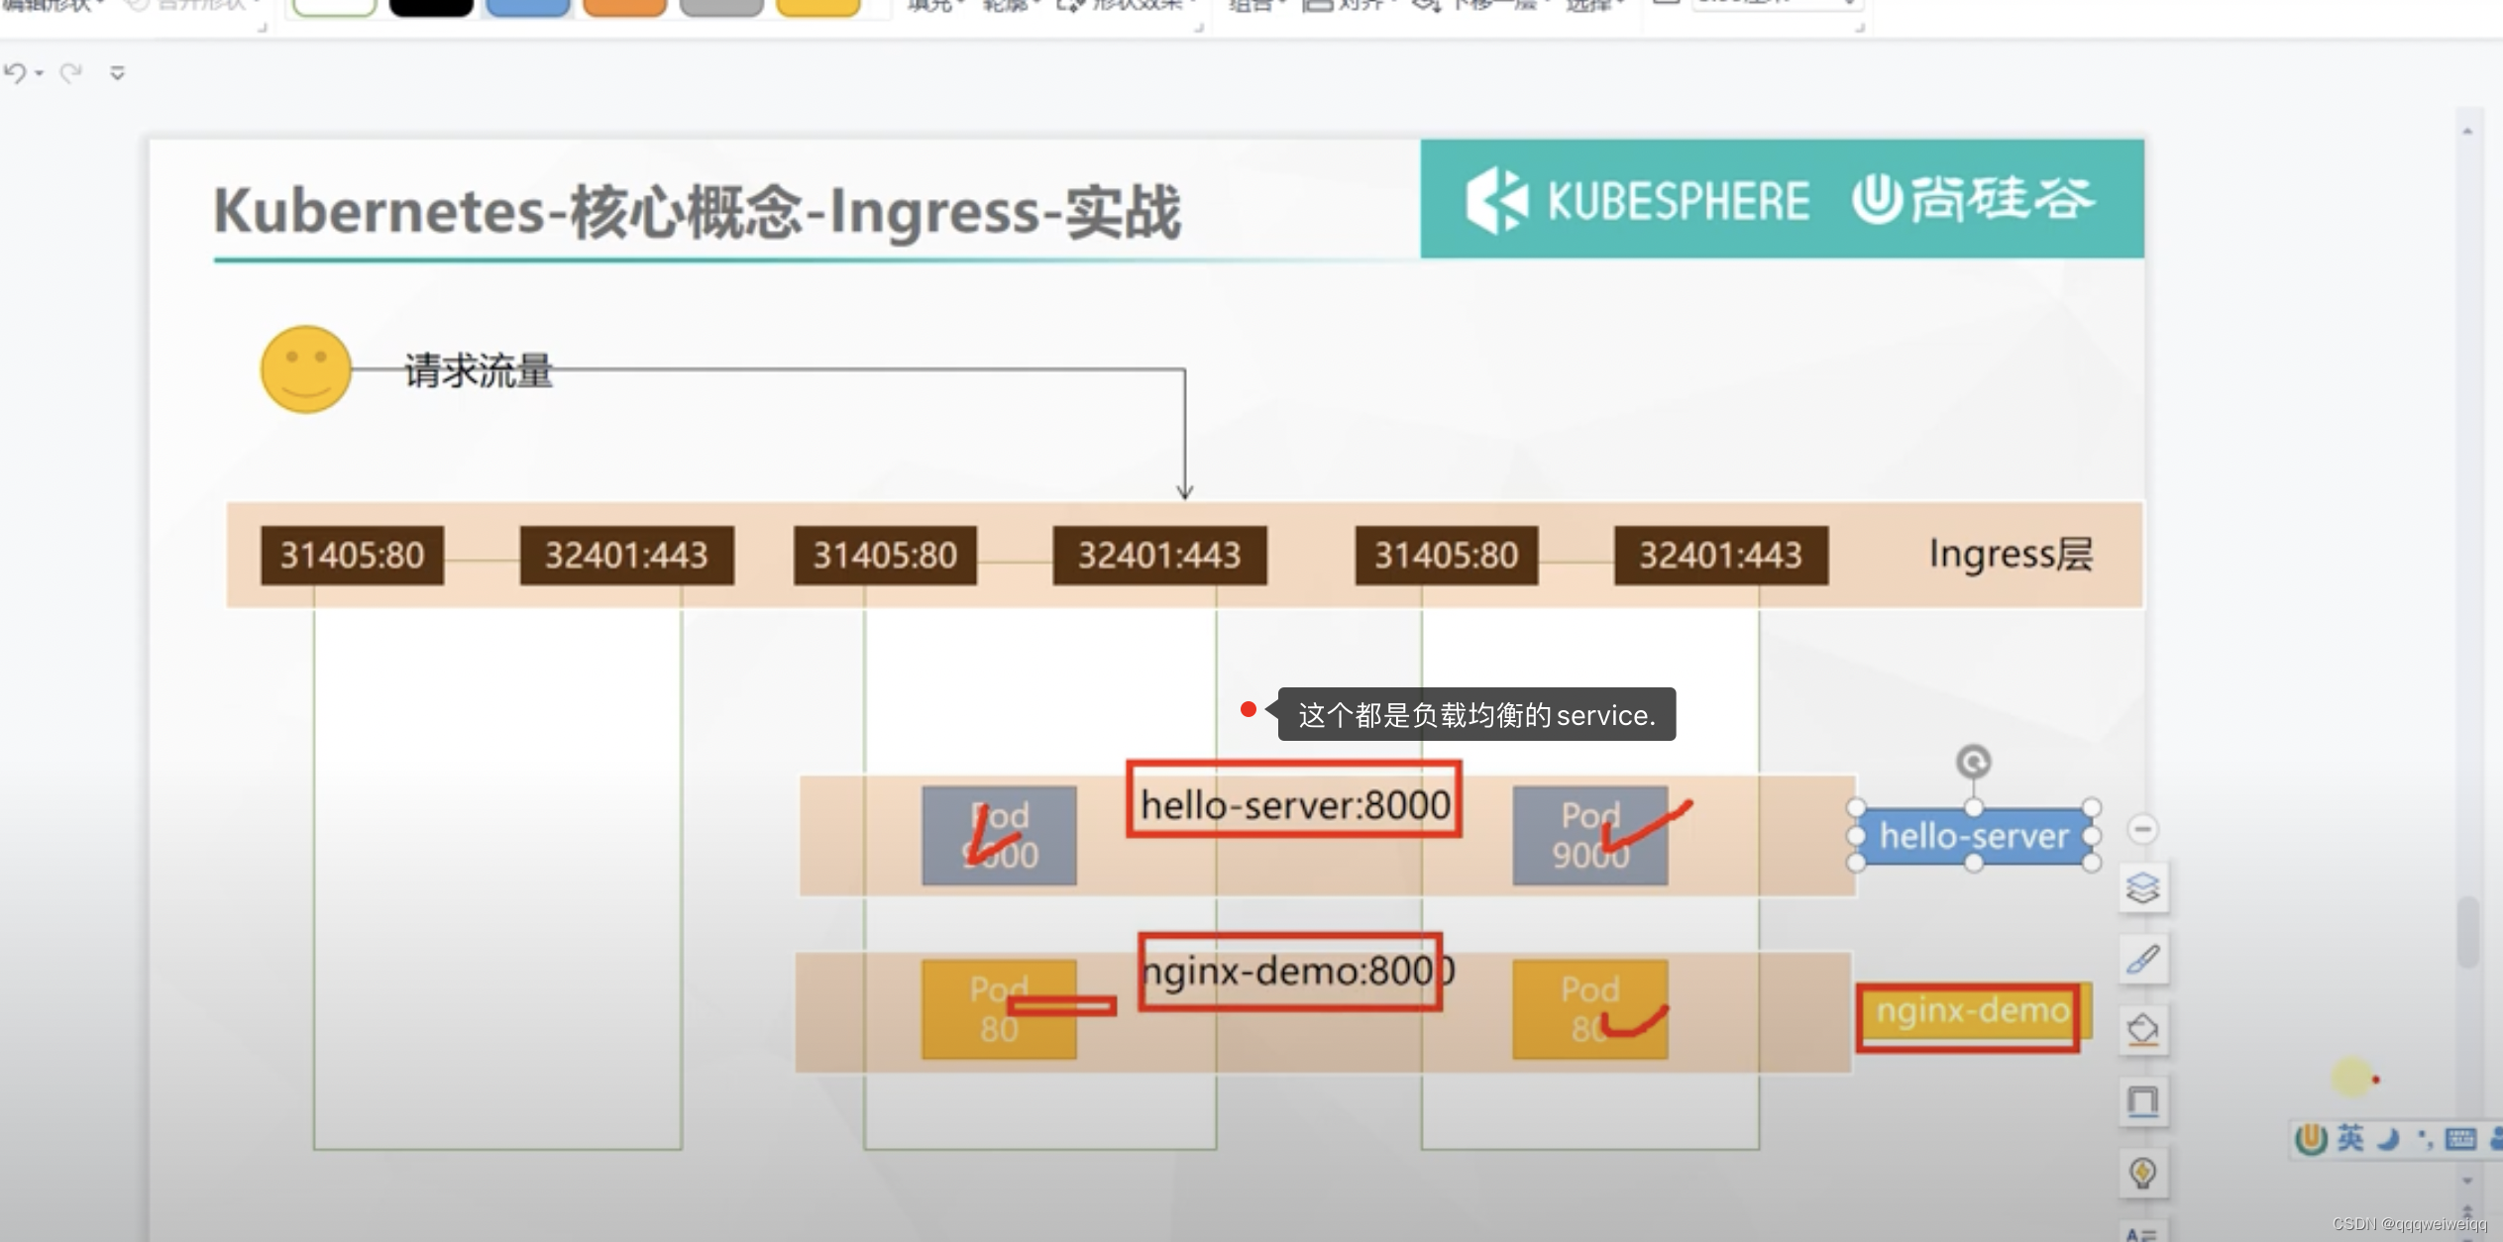
Task: Click the scrollbar up arrow
Action: click(2467, 131)
